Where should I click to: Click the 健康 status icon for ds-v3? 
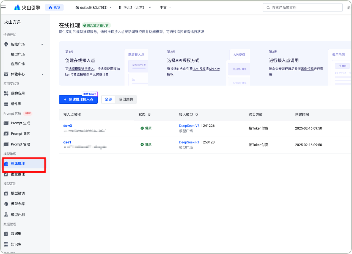point(142,128)
